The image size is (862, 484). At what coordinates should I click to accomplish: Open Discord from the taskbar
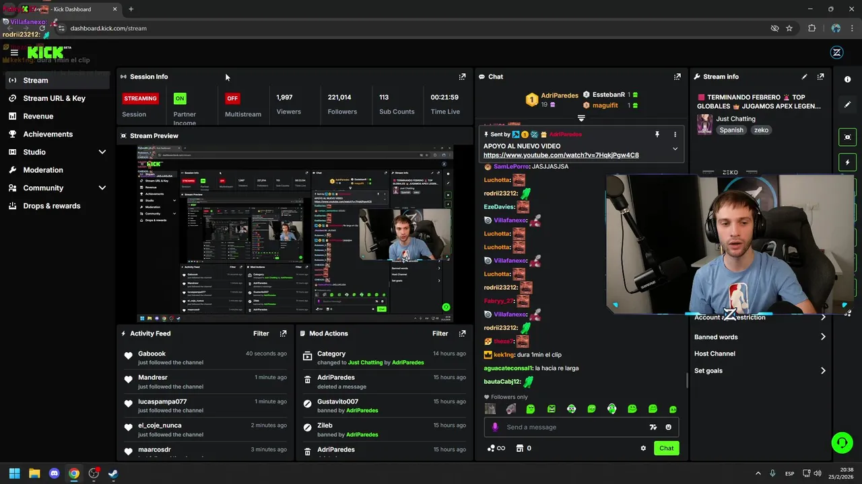pos(54,473)
